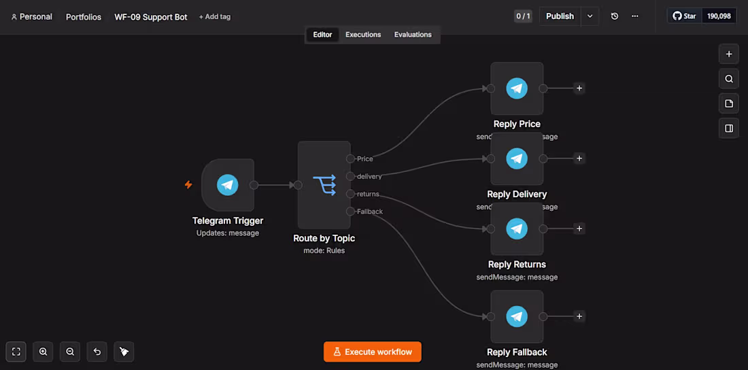The image size is (748, 370).
Task: Click Add tag
Action: [215, 17]
